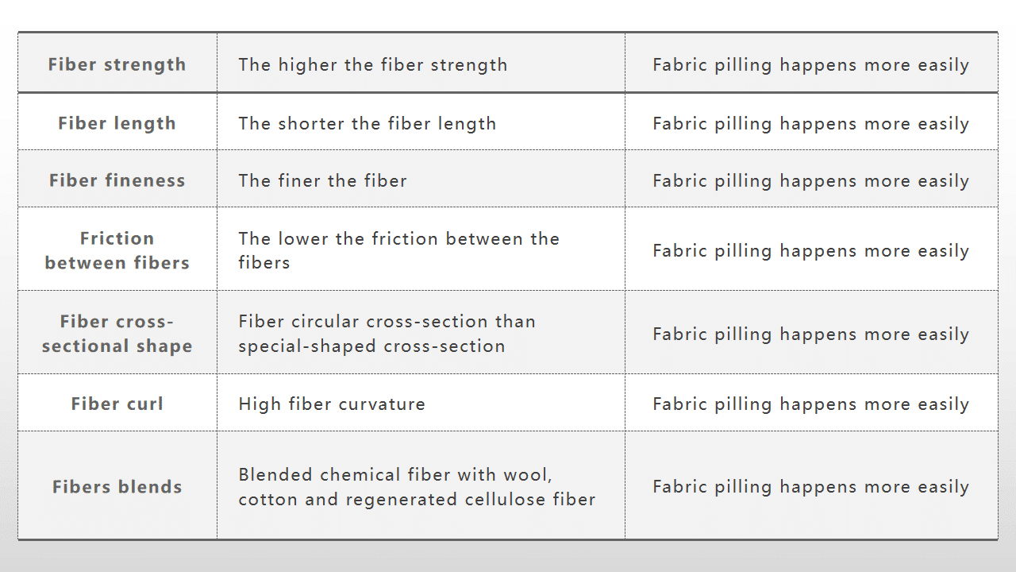
Task: Click the "Blended chemical fiber with wool" cell
Action: (417, 487)
